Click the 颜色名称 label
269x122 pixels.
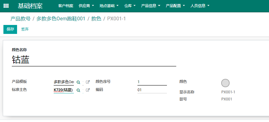coord(19,50)
